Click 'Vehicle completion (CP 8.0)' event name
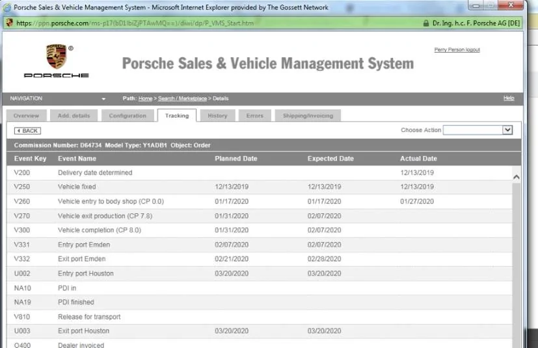538x348 pixels. point(100,230)
